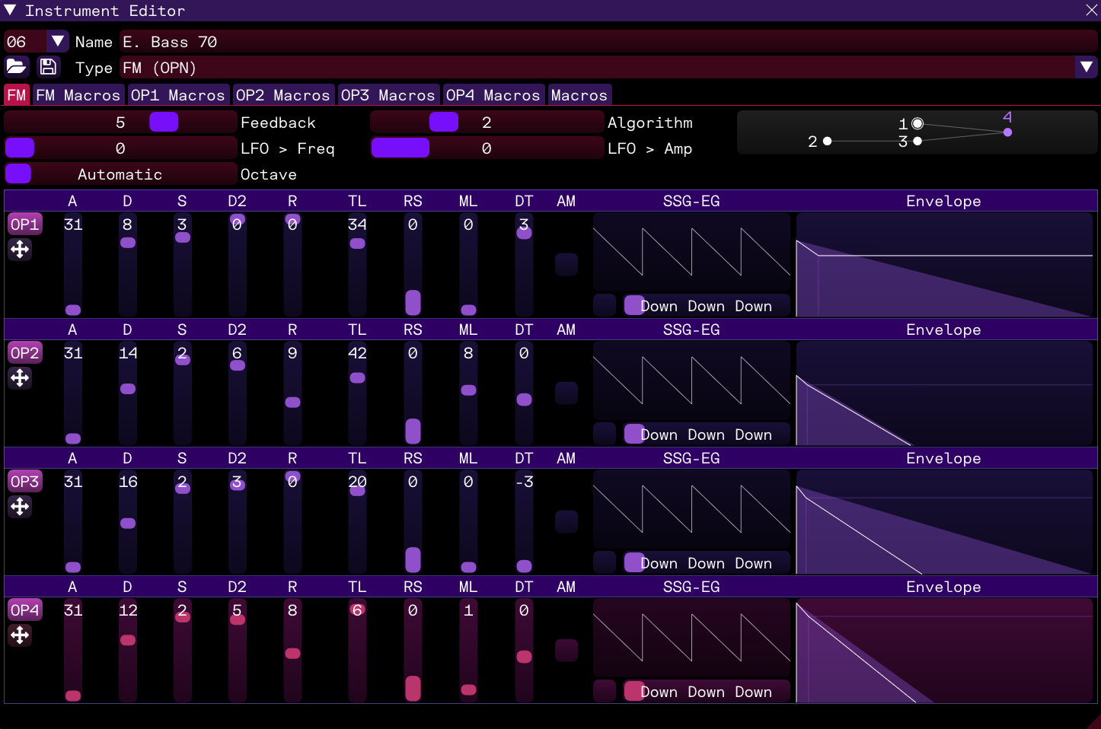Click the OP1 SSG-EG Down Down Down slider
This screenshot has height=729, width=1101.
[x=706, y=305]
